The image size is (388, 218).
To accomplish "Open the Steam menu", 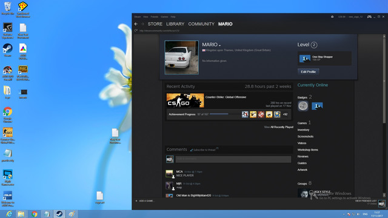I will click(x=138, y=17).
